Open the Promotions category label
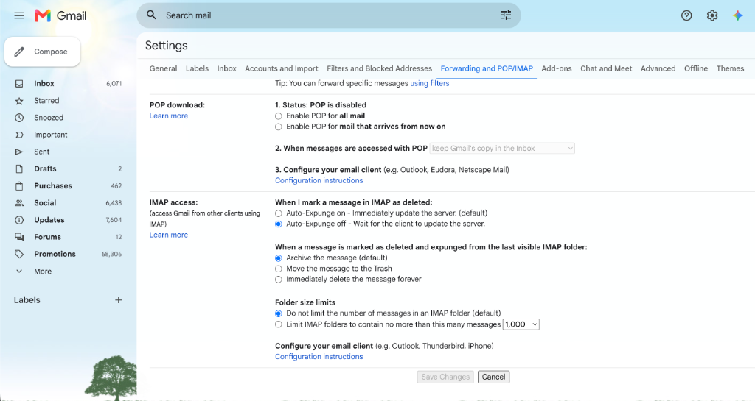 pos(55,254)
